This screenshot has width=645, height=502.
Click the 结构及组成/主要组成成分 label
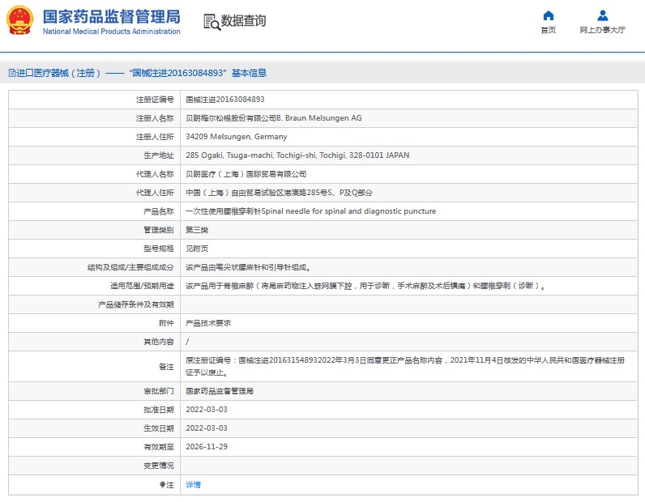(x=130, y=267)
